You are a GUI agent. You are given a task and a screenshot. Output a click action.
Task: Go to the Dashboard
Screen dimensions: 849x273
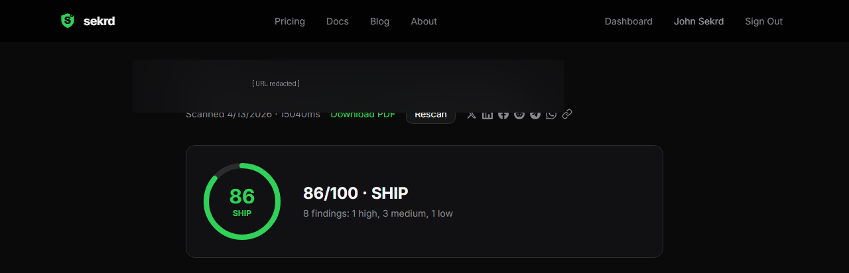point(629,21)
